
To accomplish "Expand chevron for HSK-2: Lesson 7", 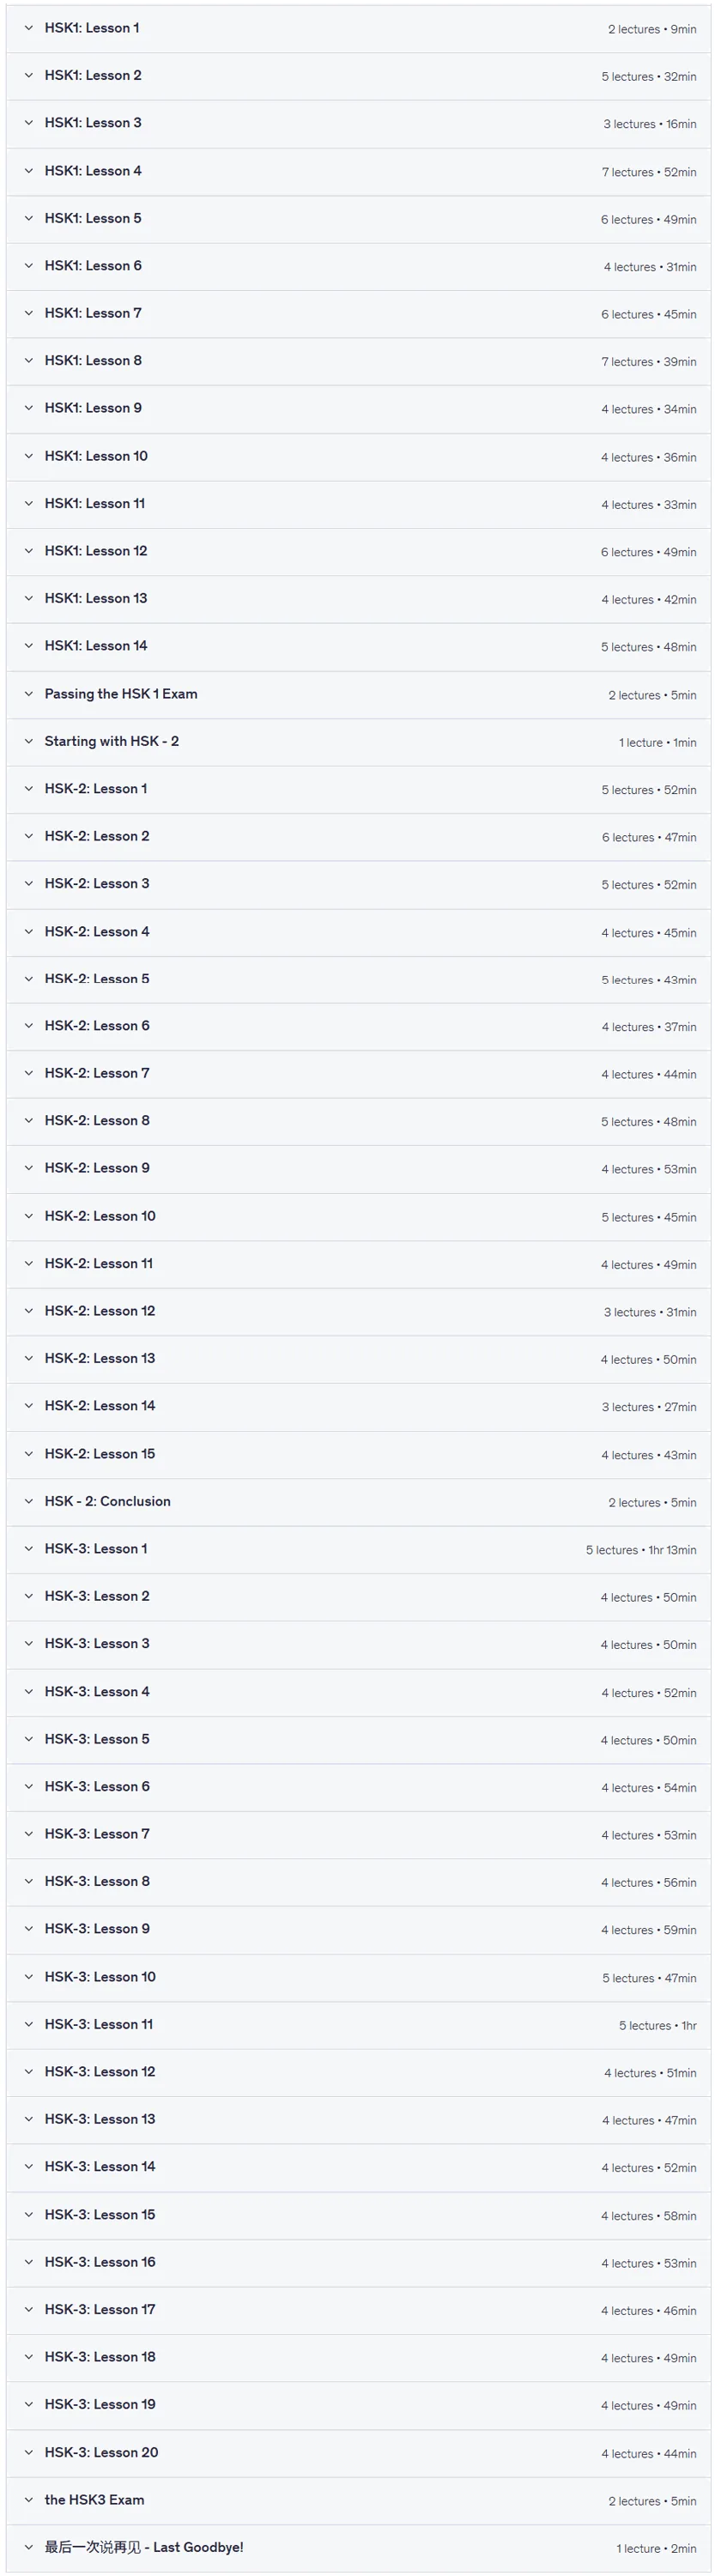I will point(29,1074).
